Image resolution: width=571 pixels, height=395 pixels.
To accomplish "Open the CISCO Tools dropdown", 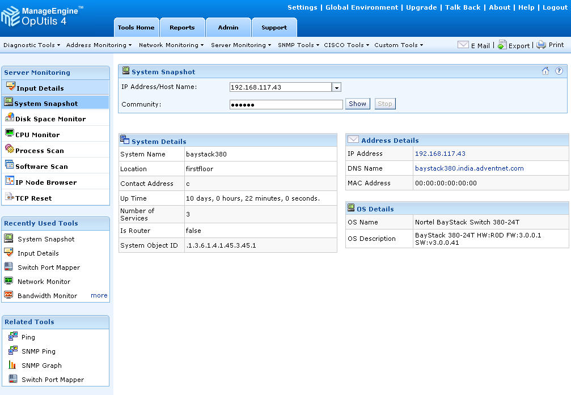I will (346, 45).
